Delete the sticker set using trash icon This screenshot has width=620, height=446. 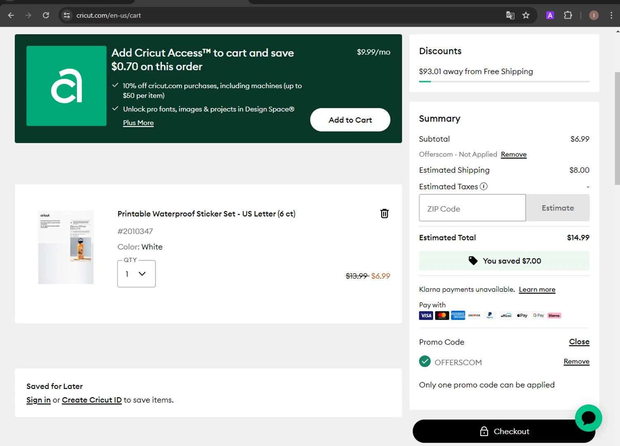click(x=384, y=213)
